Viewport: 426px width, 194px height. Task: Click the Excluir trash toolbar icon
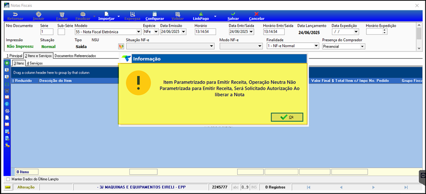click(x=62, y=14)
